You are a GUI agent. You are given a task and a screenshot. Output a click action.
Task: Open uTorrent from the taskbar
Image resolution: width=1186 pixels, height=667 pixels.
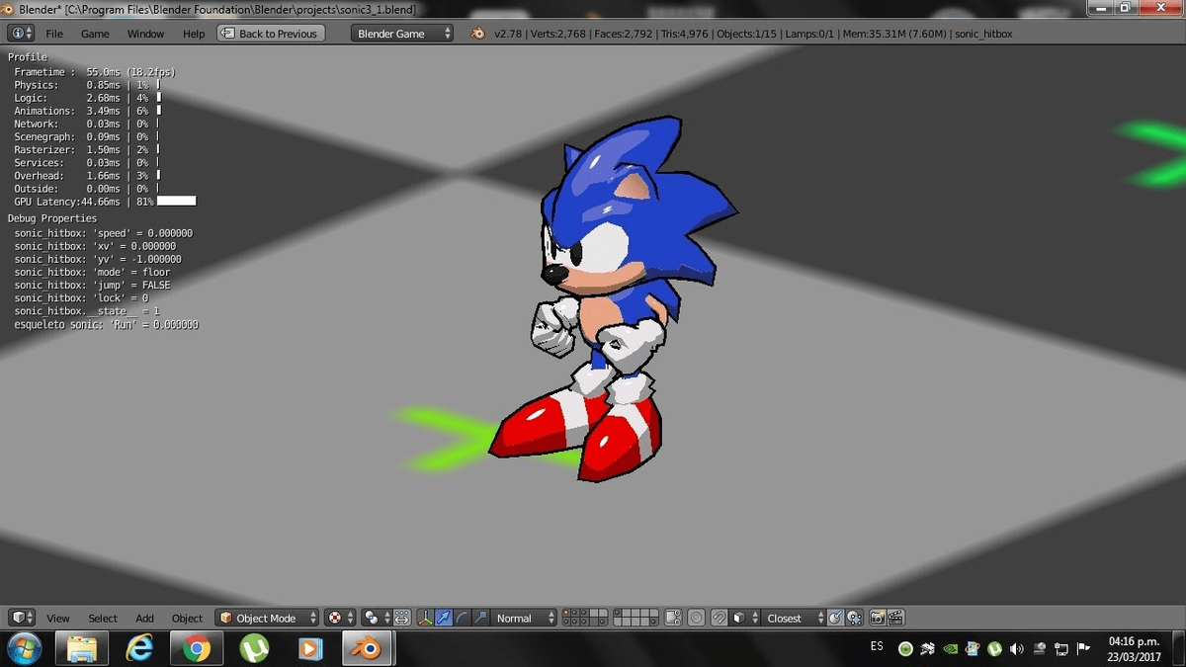pos(253,649)
